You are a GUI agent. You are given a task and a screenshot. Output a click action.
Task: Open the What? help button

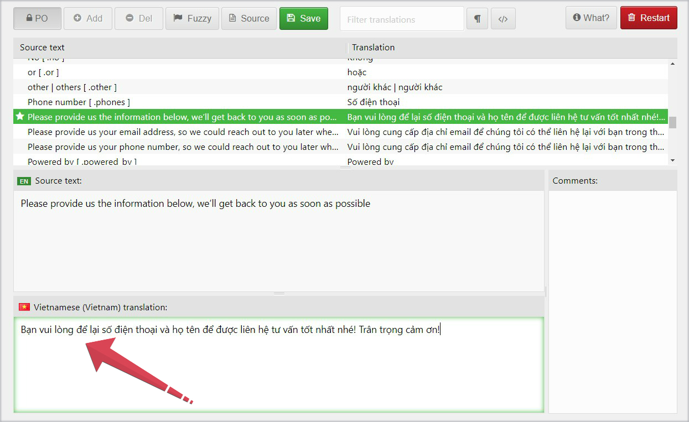click(590, 18)
